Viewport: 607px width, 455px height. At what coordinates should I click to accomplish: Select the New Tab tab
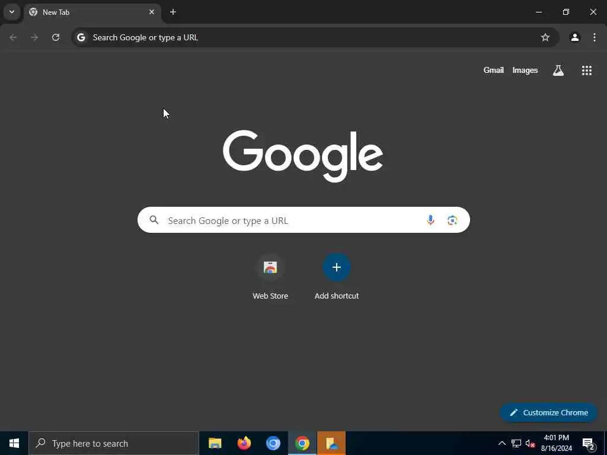92,12
